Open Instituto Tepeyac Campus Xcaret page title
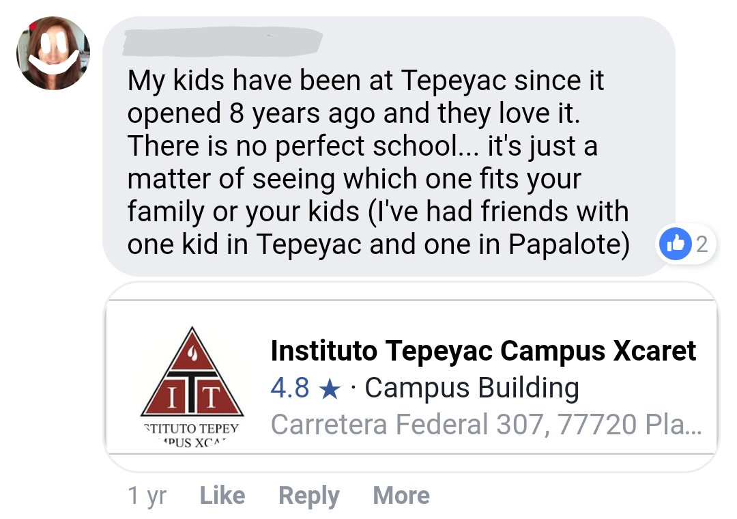Image resolution: width=737 pixels, height=519 pixels. point(483,351)
